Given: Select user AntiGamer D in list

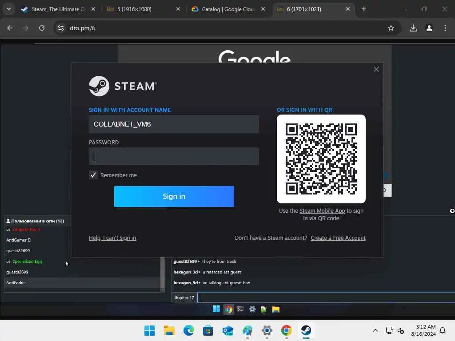Looking at the screenshot, I should 19,240.
